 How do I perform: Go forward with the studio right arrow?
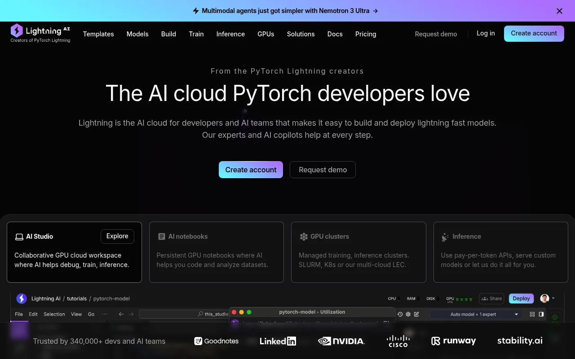(x=131, y=314)
